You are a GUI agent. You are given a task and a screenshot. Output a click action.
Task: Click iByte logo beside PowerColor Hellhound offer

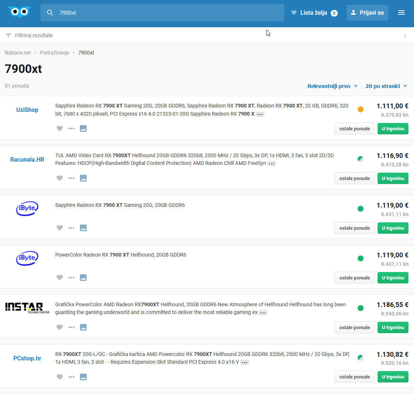tap(27, 258)
